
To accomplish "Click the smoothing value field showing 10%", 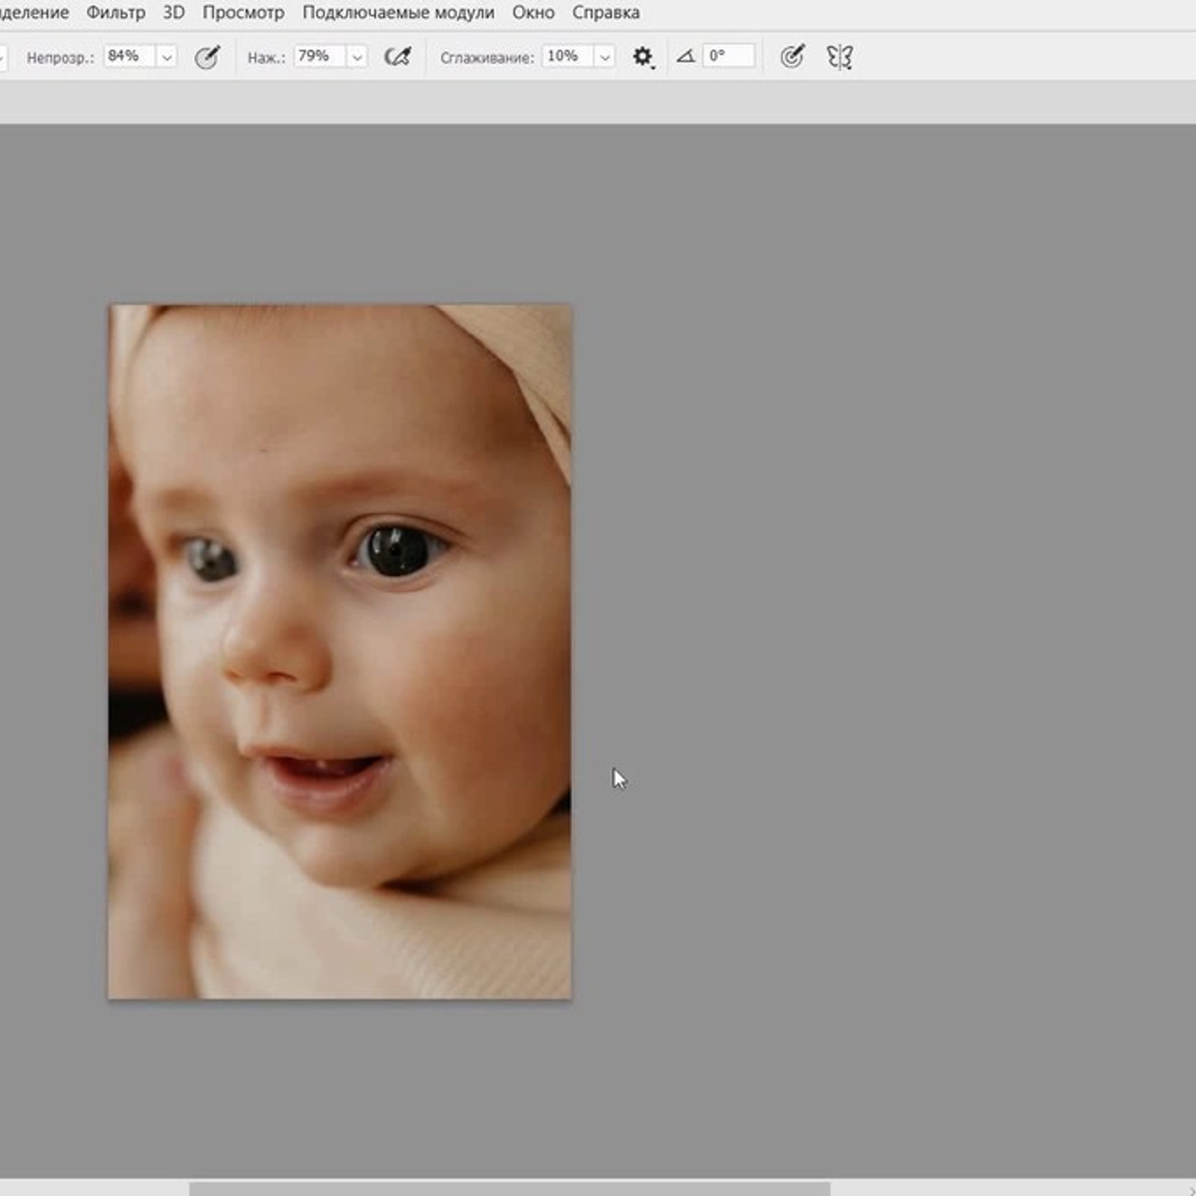I will coord(566,56).
